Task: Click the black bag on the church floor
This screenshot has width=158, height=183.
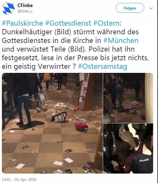Action: coord(59,117)
